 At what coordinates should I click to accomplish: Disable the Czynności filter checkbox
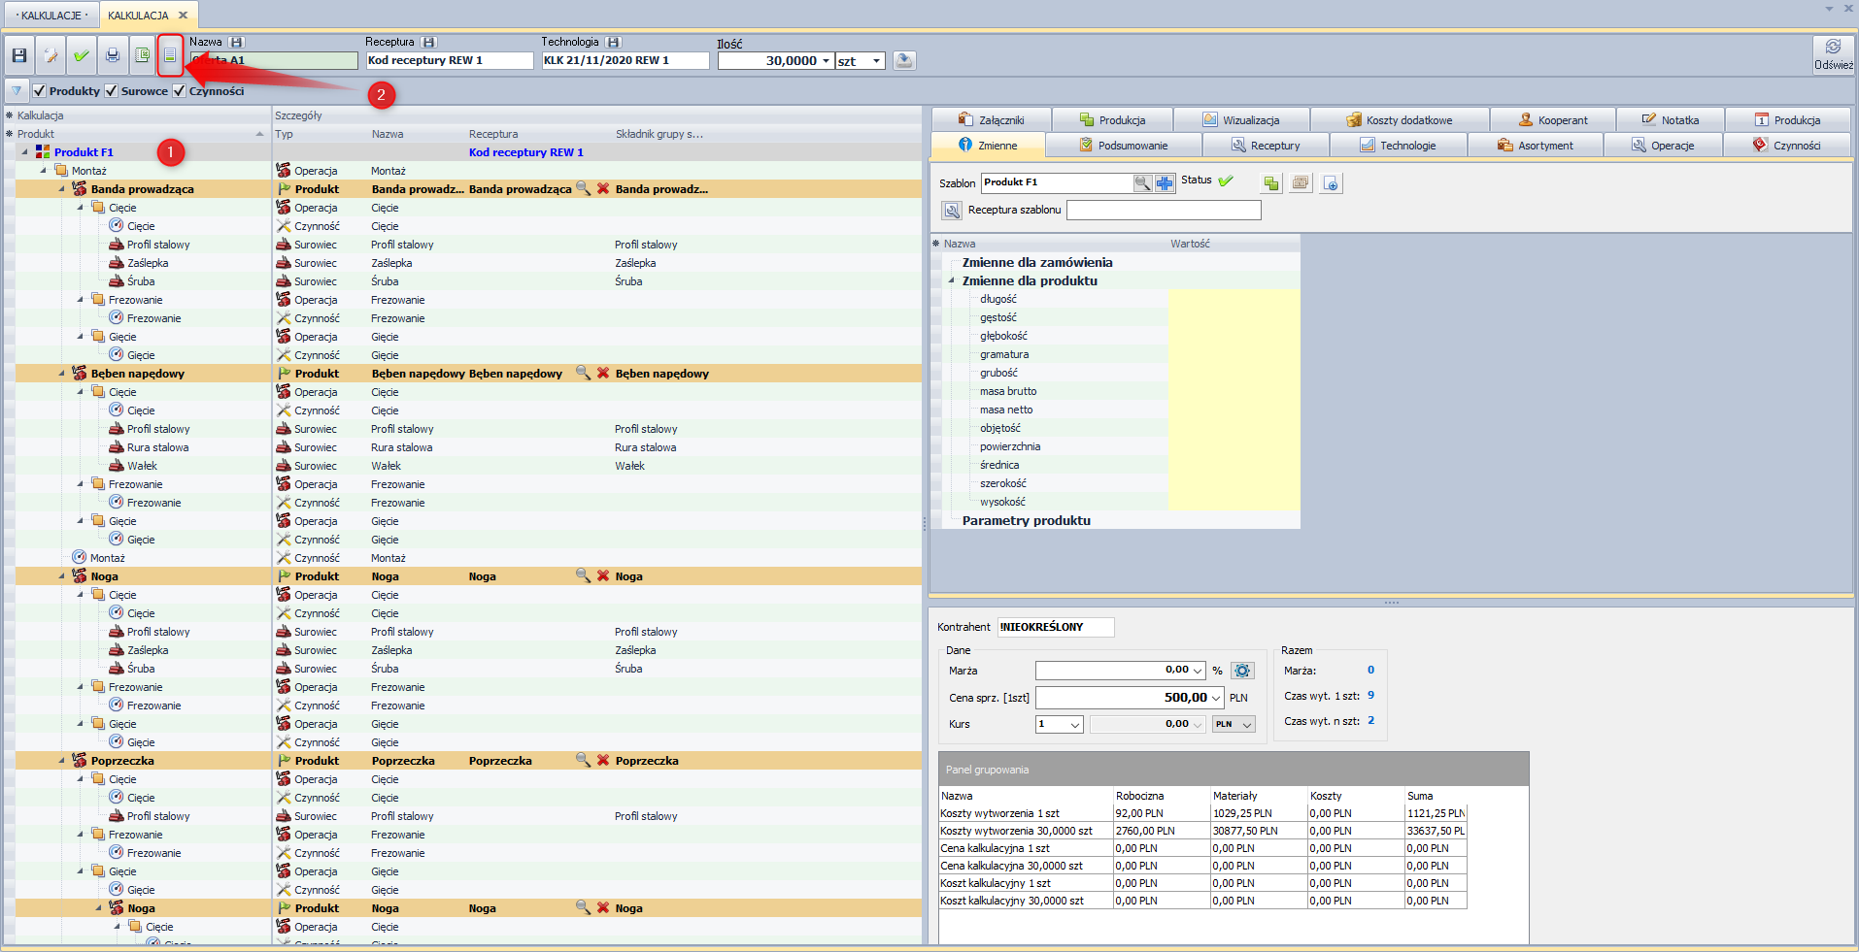179,91
